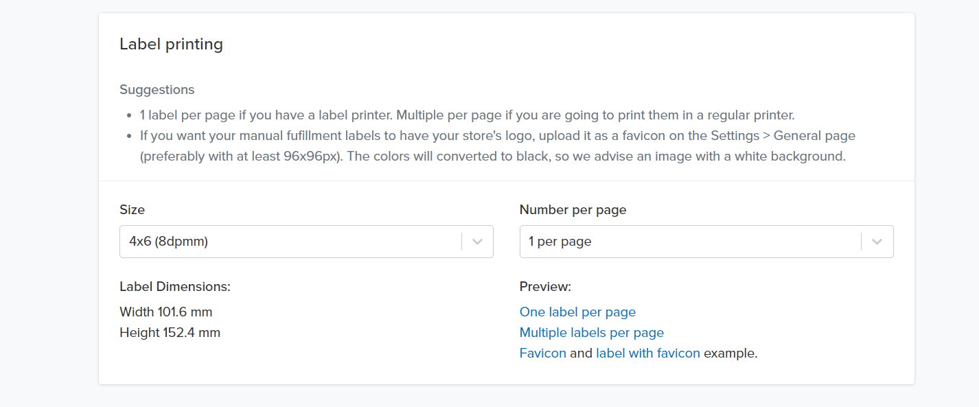Click the word 'and' between the favicon links

pos(581,353)
